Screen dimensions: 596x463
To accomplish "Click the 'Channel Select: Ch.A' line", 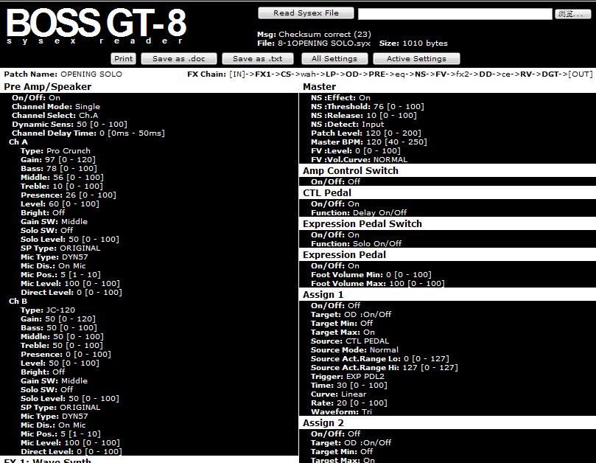I will pos(55,115).
